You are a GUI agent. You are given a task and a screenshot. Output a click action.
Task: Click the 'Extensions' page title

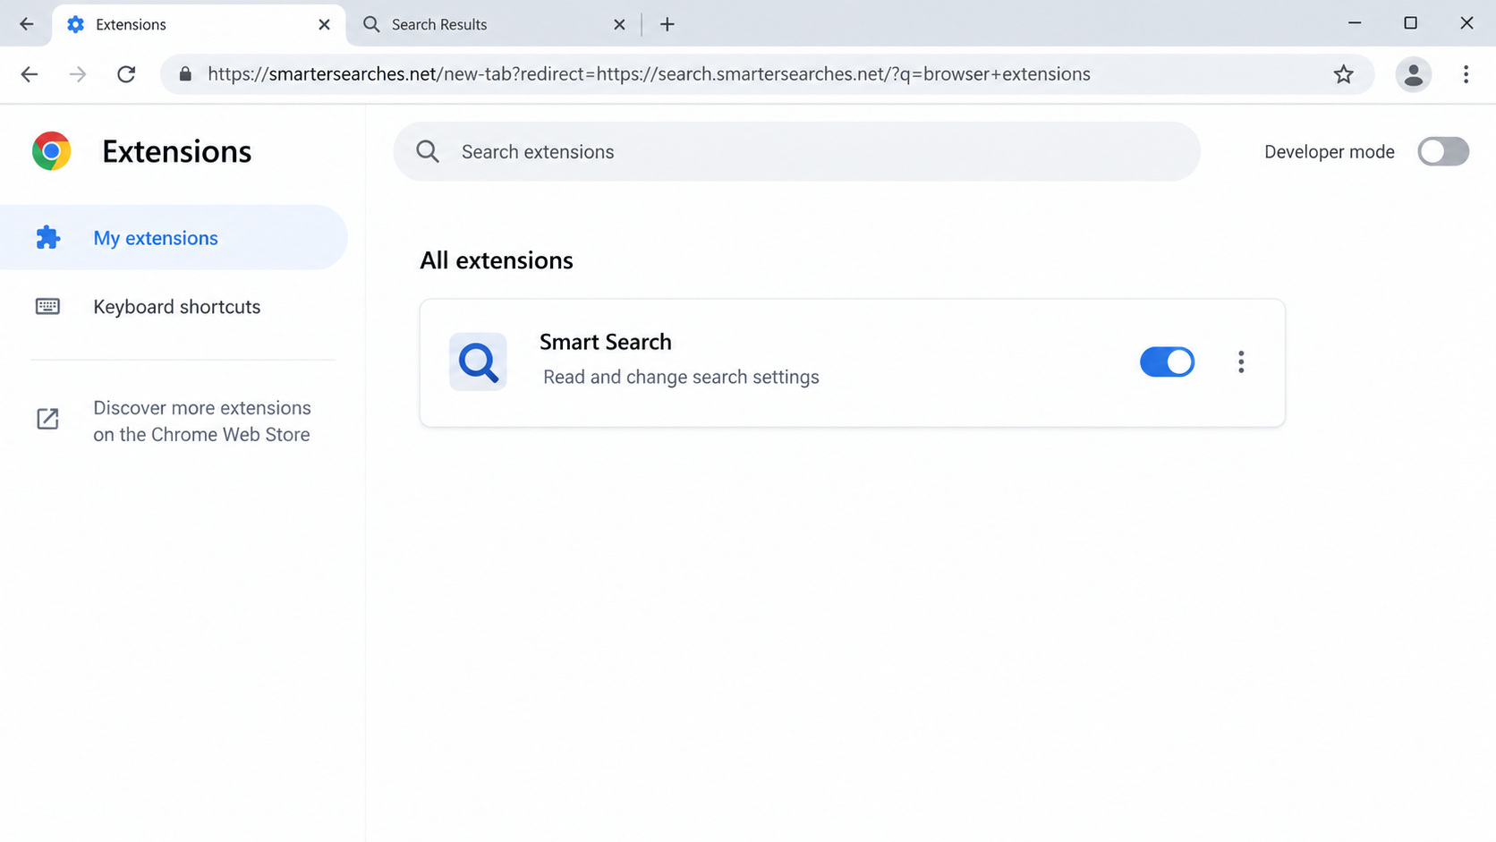pos(176,151)
